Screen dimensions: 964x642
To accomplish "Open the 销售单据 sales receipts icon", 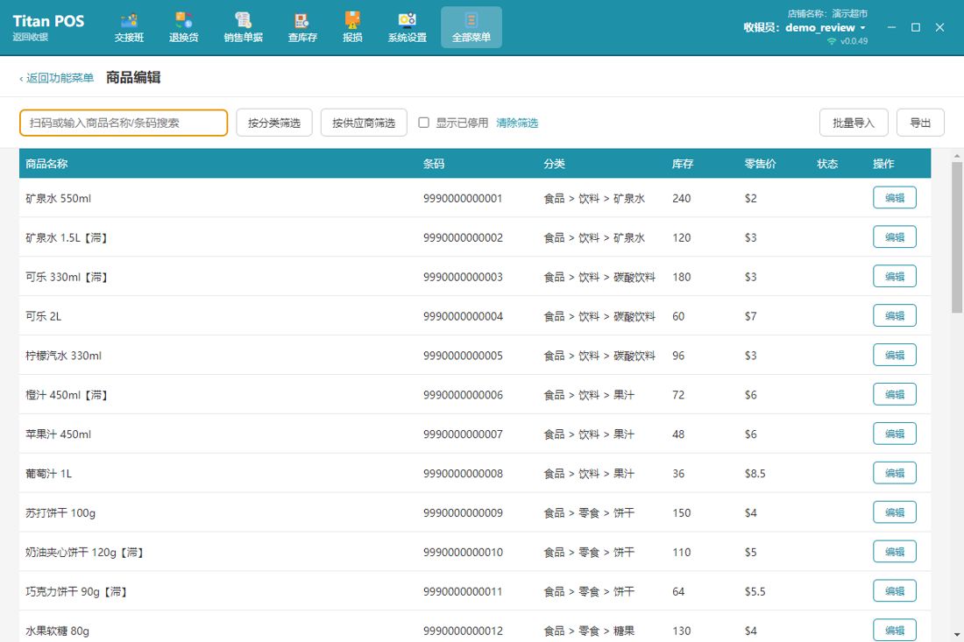I will tap(244, 28).
